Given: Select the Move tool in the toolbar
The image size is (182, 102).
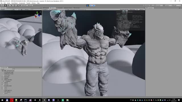Looking at the screenshot, I should click(x=5, y=6).
